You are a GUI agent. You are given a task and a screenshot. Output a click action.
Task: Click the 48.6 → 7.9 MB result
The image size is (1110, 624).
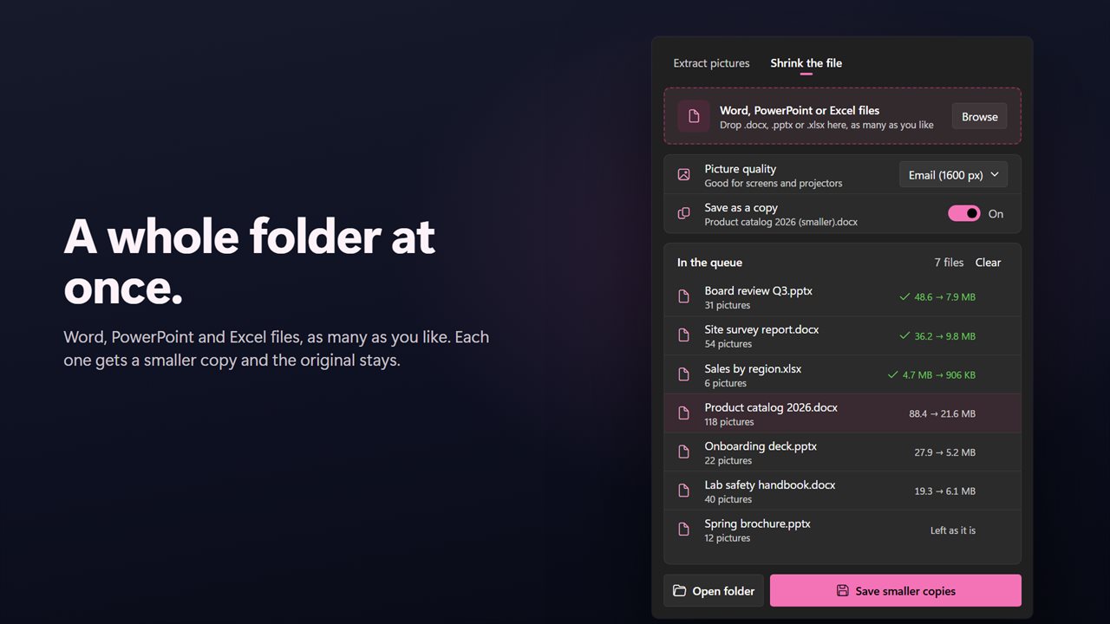pyautogui.click(x=945, y=297)
